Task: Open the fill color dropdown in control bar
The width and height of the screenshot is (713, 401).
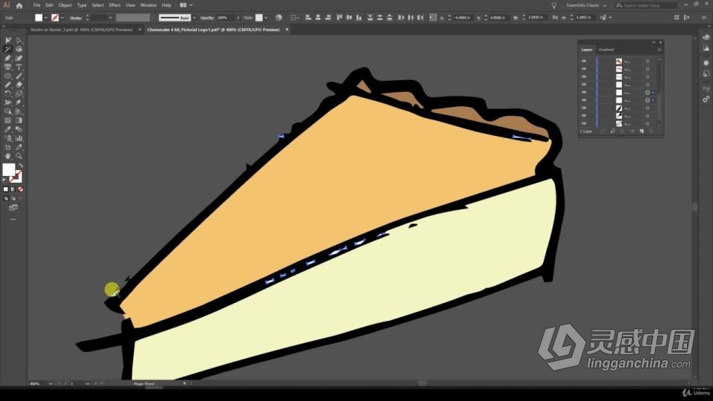Action: [46, 18]
